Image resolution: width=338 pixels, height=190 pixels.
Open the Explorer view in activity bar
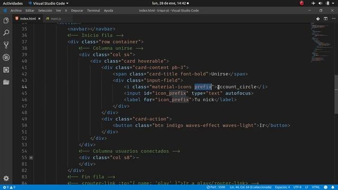(x=6, y=21)
